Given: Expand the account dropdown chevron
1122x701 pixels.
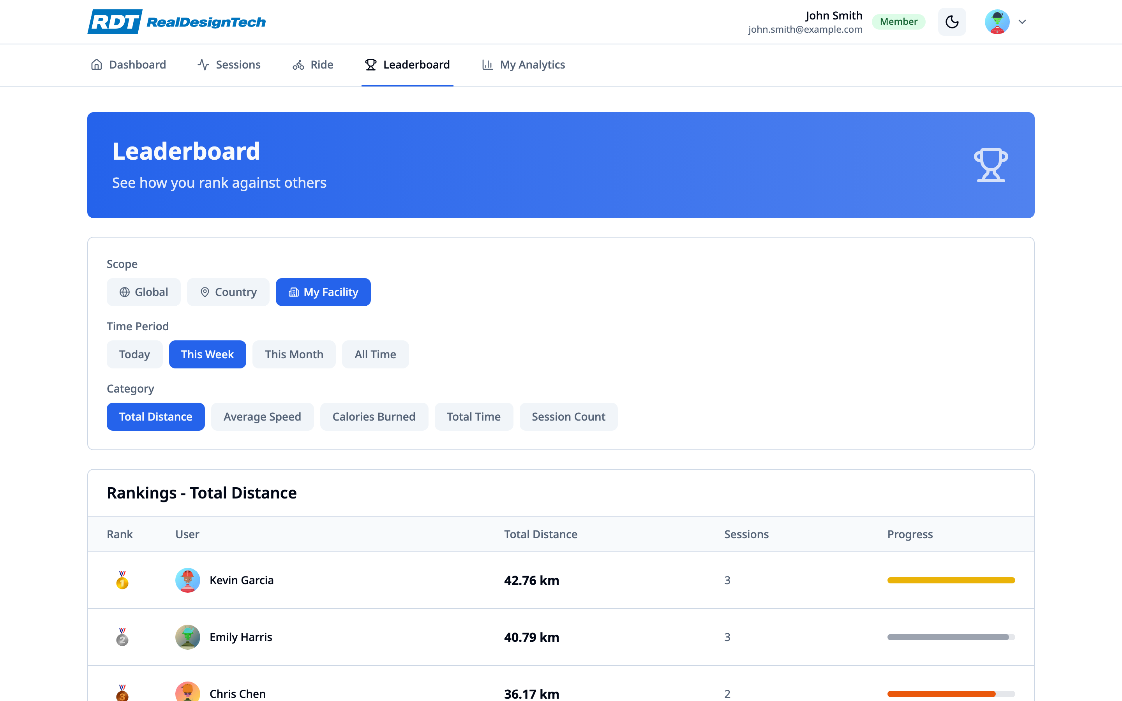Looking at the screenshot, I should (x=1023, y=21).
